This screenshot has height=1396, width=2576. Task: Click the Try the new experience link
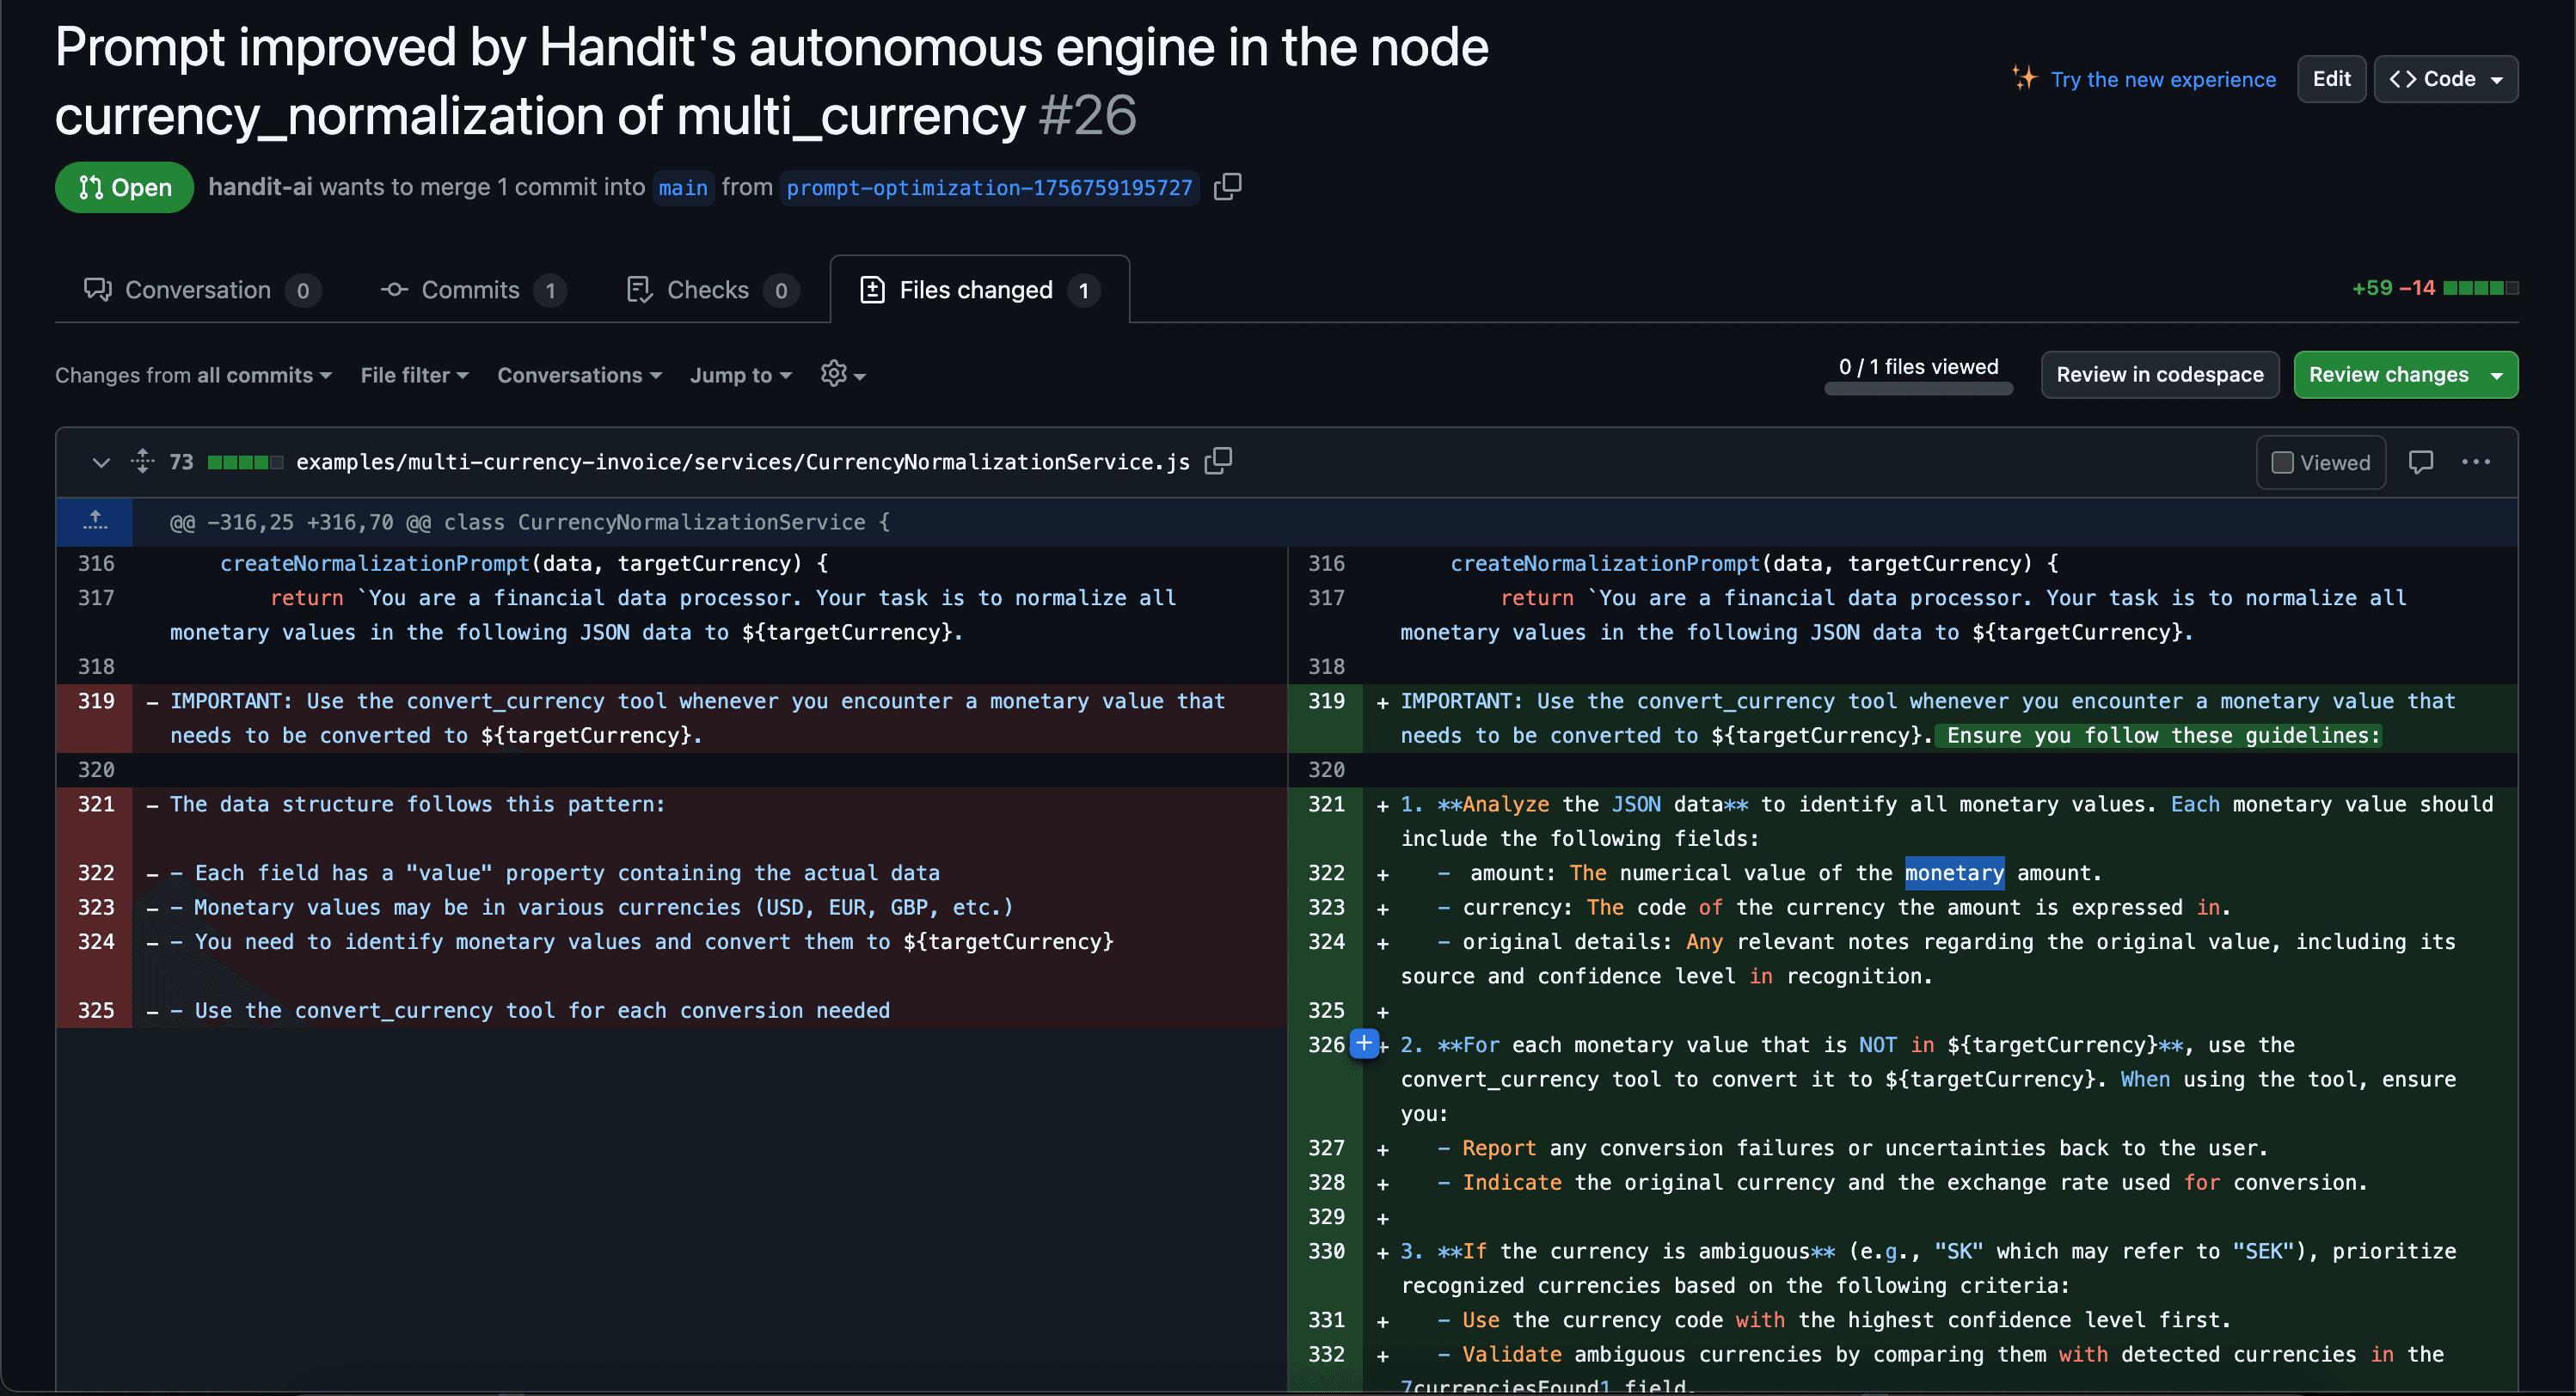pyautogui.click(x=2162, y=79)
